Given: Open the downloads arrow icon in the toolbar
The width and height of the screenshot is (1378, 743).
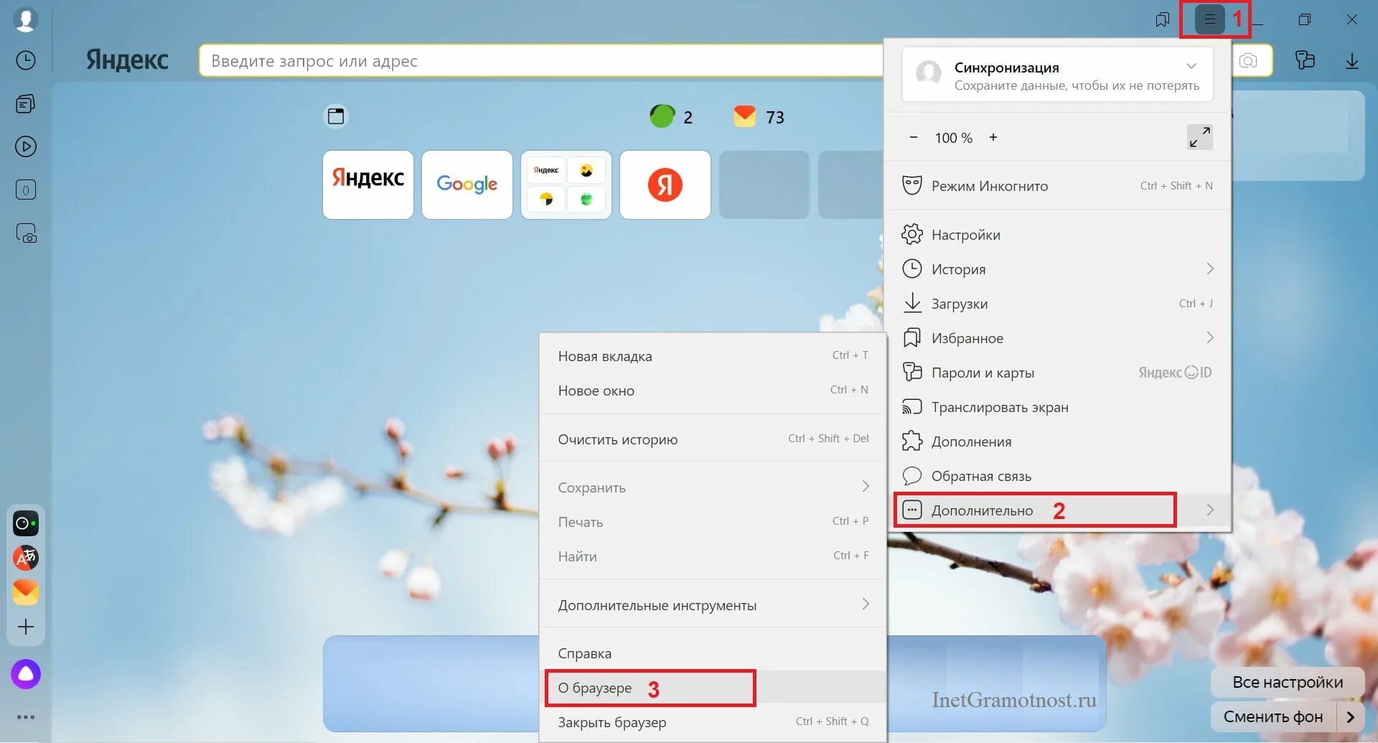Looking at the screenshot, I should tap(1352, 61).
